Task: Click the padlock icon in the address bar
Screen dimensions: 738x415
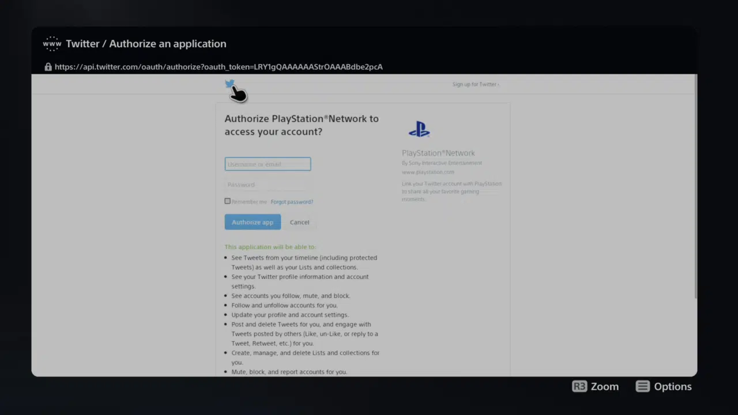Action: [x=48, y=66]
